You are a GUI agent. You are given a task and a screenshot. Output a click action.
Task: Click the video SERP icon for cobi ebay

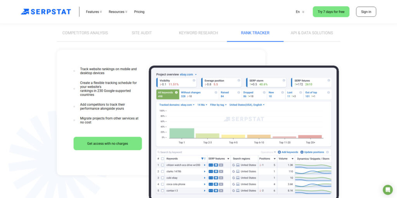[x=221, y=178]
